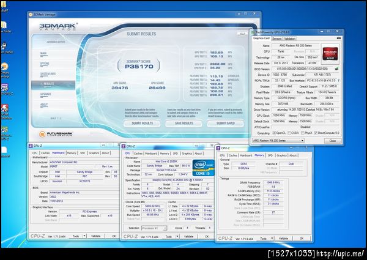367x260 pixels.
Task: Click the GPU-Z Name field AMD Radeon R9 200 Series
Action: (x=295, y=46)
